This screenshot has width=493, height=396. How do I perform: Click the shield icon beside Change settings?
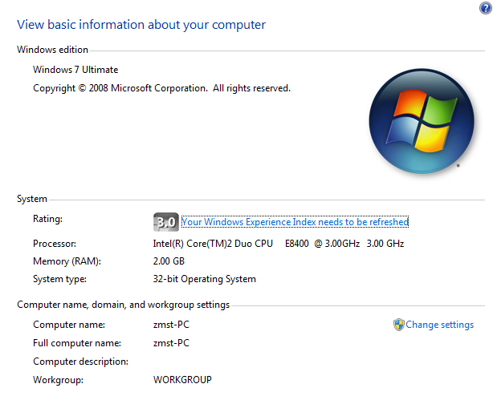click(x=399, y=325)
